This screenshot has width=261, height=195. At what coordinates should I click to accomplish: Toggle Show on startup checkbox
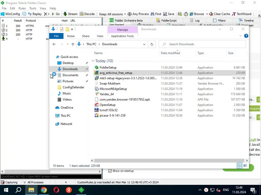pos(110,171)
